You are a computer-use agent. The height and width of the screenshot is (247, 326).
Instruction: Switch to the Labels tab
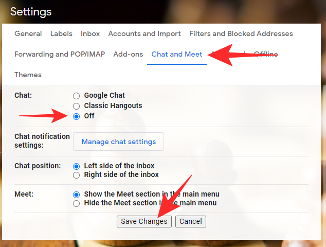(61, 34)
